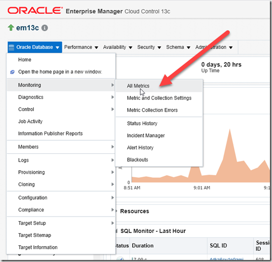Select Target Information
The image size is (272, 262).
61,247
